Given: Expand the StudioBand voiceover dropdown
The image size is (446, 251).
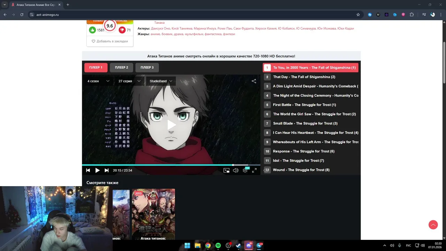Looking at the screenshot, I should pyautogui.click(x=161, y=81).
